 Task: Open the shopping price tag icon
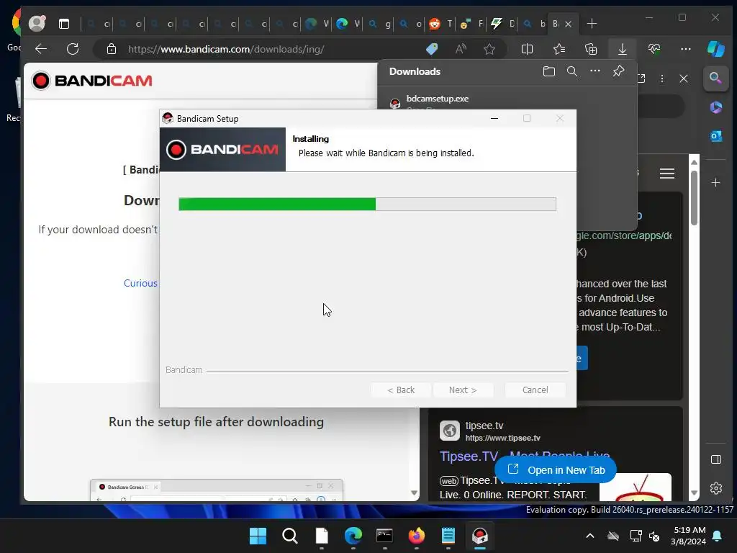point(432,49)
